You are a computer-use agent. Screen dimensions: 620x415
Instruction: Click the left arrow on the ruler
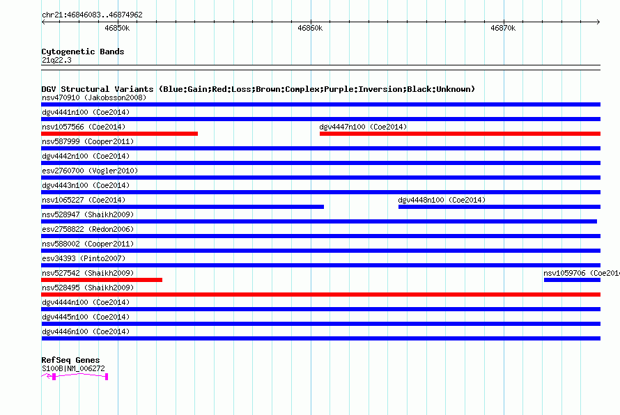43,22
